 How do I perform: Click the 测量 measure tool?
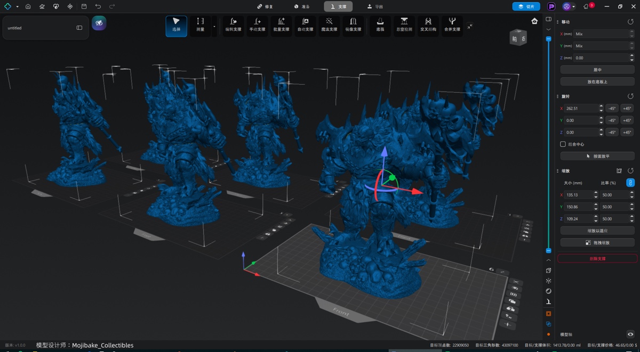click(x=200, y=24)
